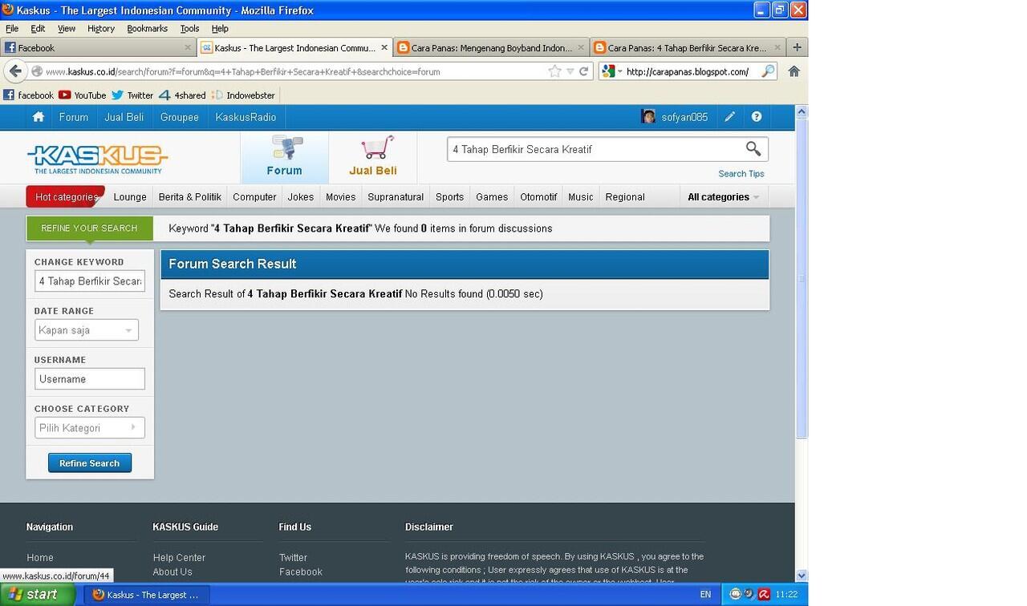
Task: Switch to Facebook tab
Action: click(98, 48)
